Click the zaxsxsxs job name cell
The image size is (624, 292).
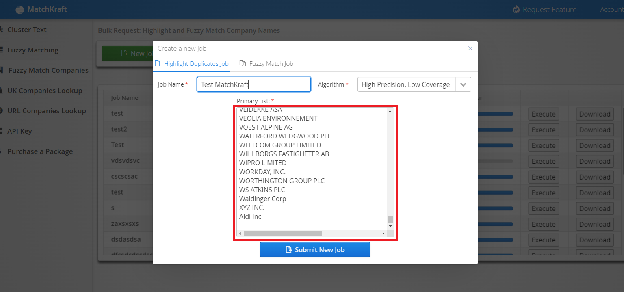click(125, 223)
